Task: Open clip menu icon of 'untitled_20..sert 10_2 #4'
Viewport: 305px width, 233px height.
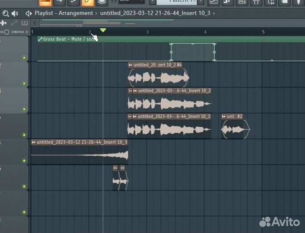Action: pos(131,65)
